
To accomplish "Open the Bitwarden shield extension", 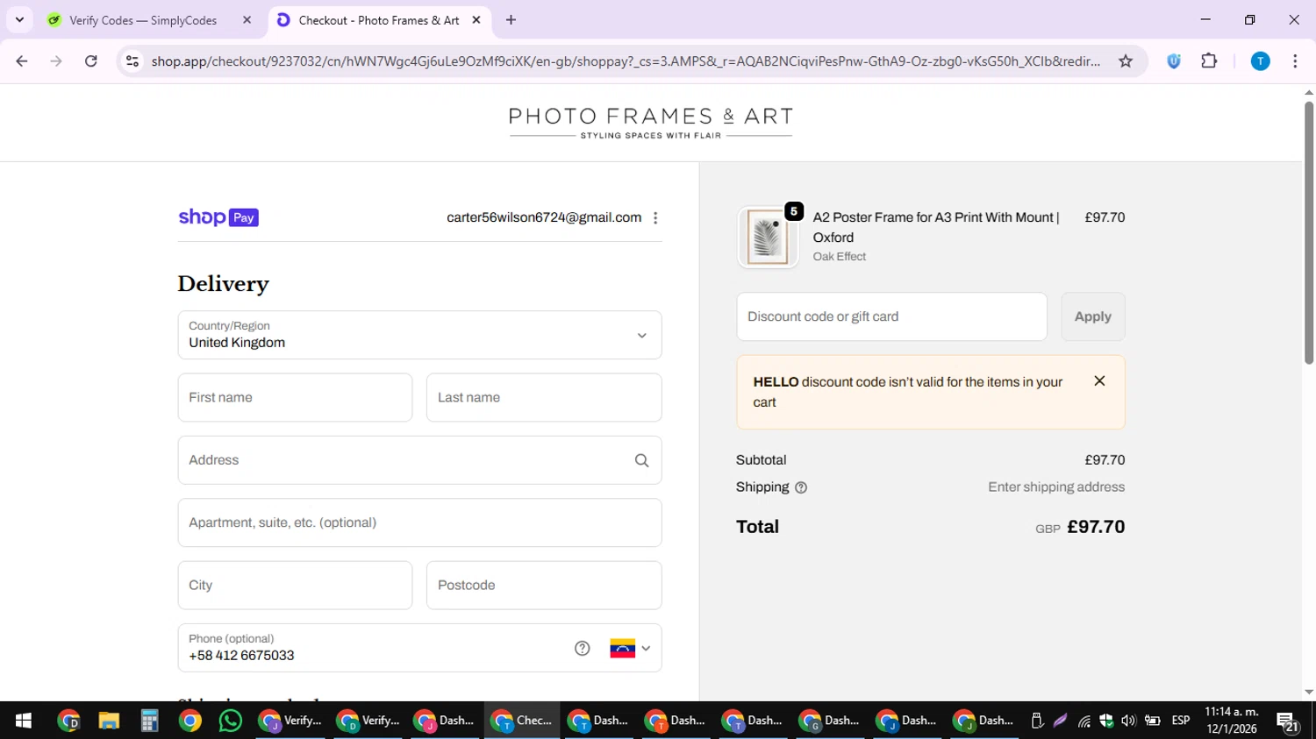I will point(1174,61).
